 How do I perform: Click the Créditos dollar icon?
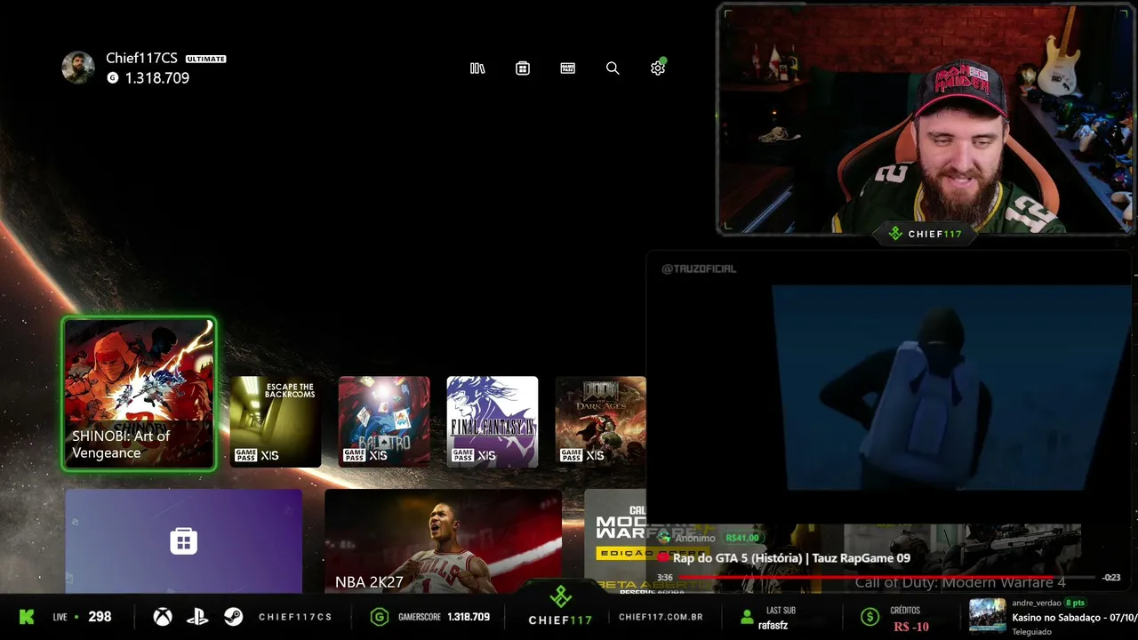pos(870,617)
